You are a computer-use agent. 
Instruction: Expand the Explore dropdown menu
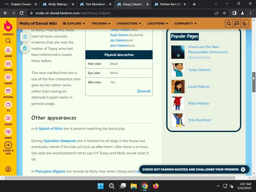click(x=74, y=23)
